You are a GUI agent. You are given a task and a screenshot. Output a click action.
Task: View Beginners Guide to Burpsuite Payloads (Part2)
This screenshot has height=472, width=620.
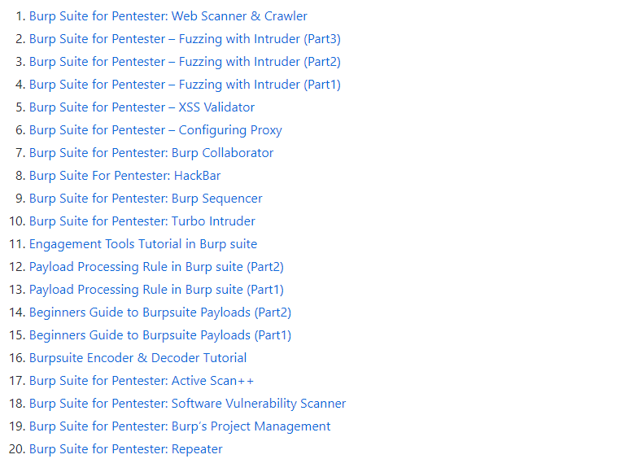tap(160, 312)
